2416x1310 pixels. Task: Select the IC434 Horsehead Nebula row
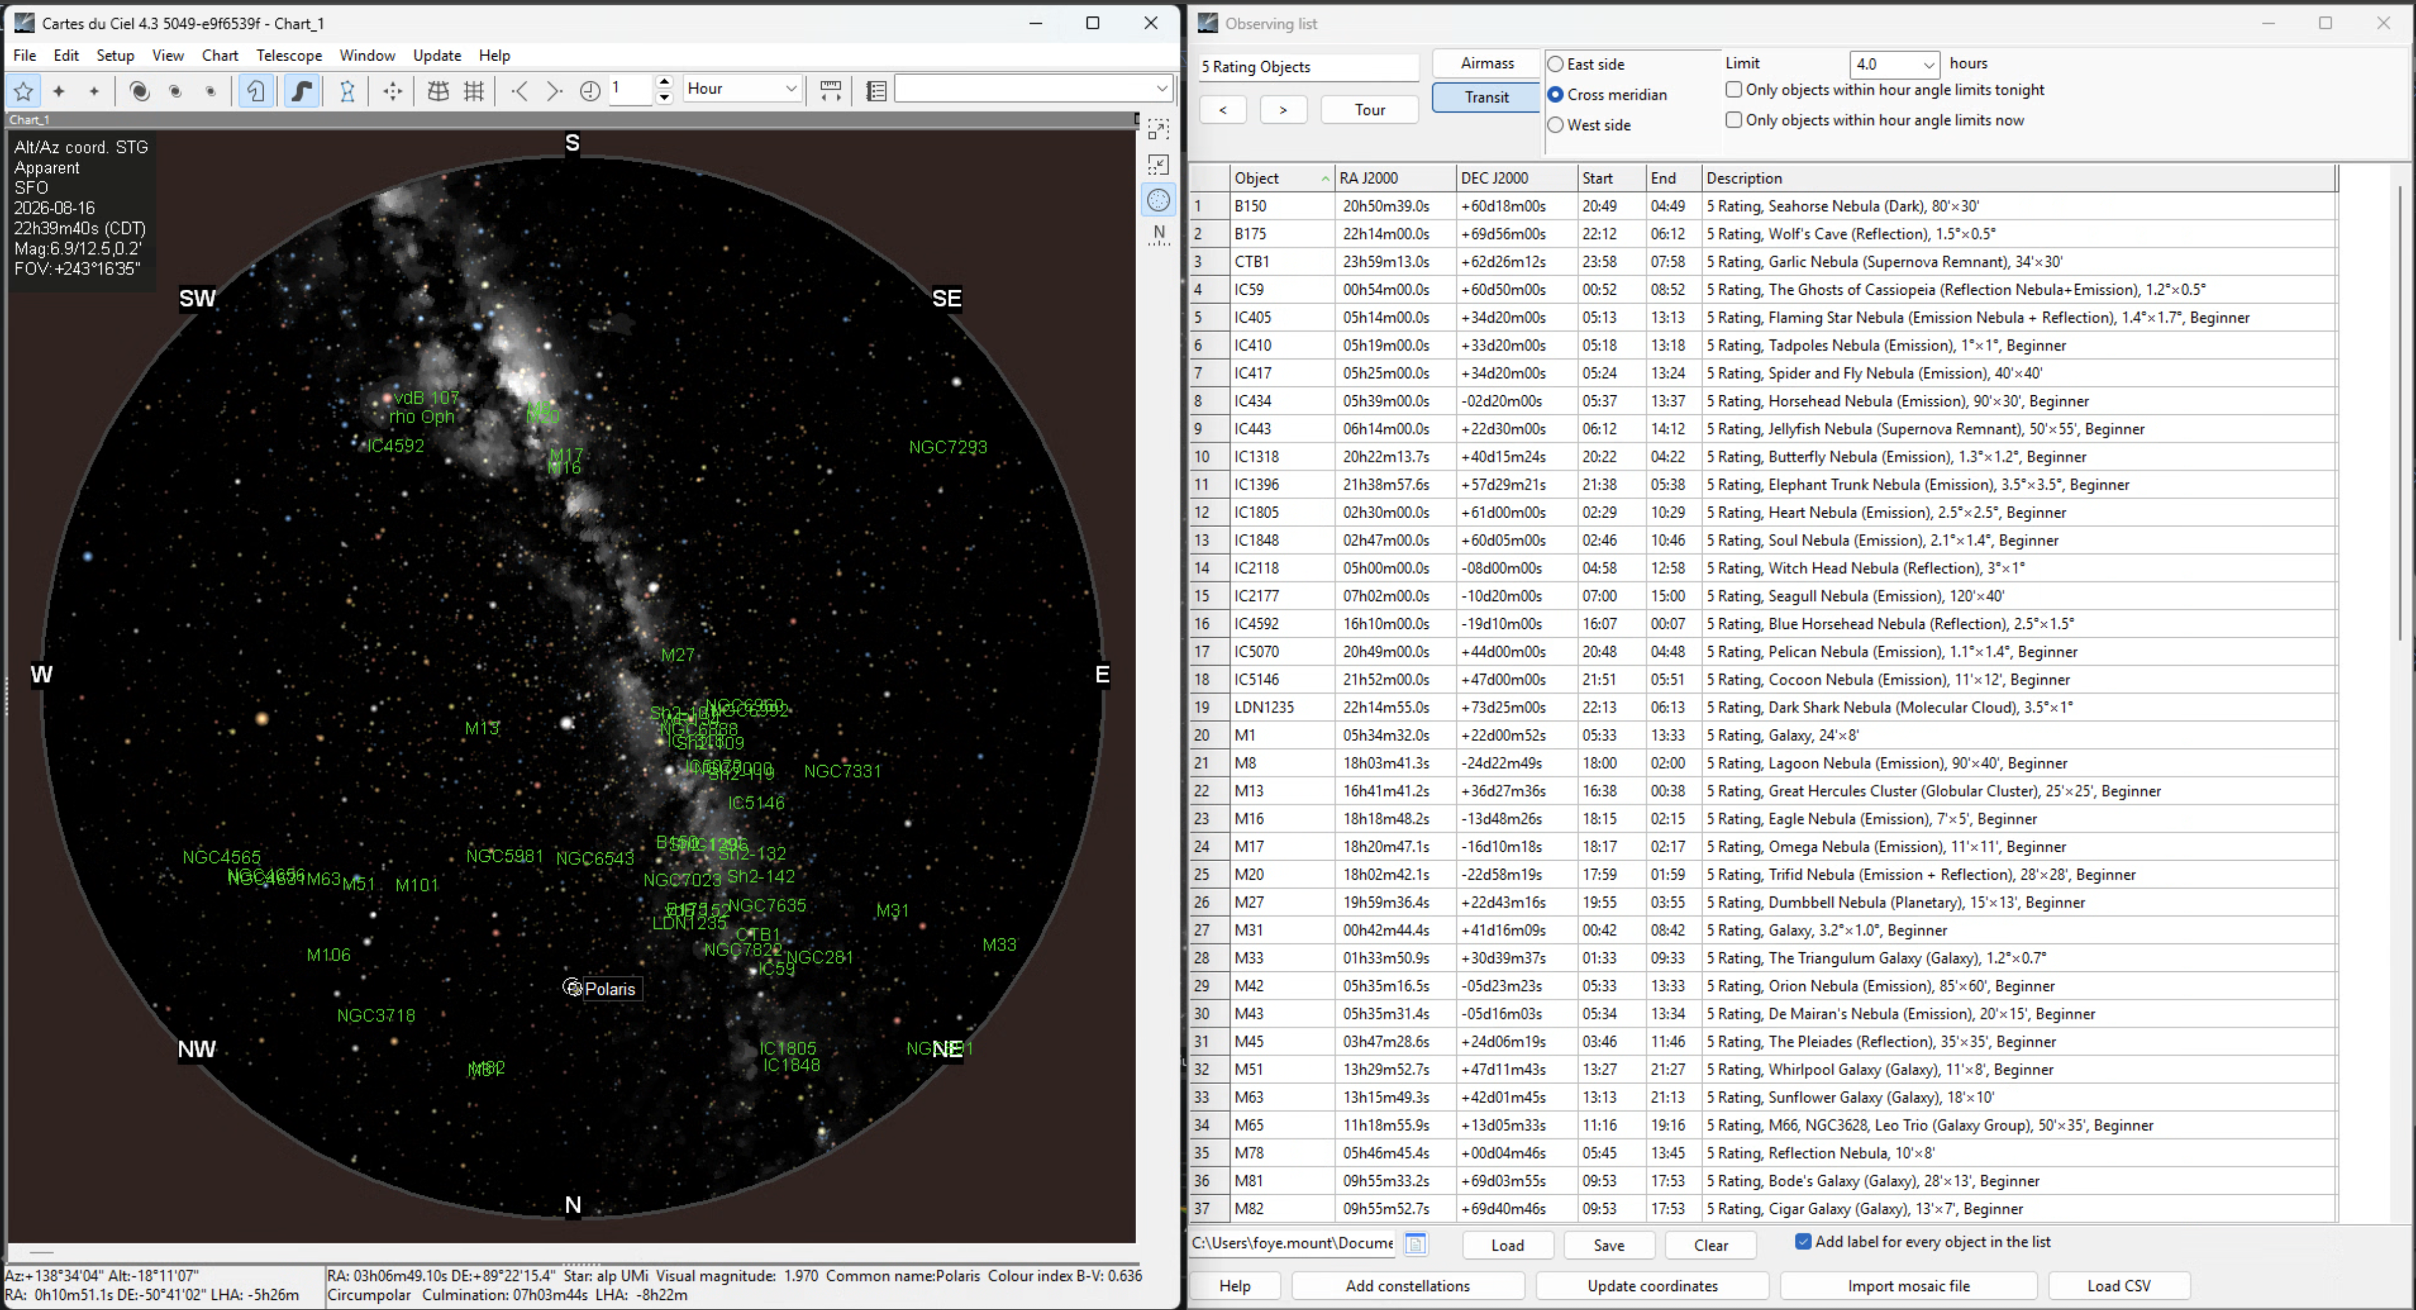(x=1763, y=400)
